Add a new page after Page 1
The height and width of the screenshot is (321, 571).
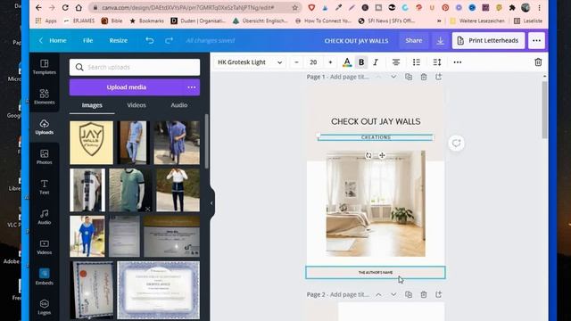click(438, 77)
